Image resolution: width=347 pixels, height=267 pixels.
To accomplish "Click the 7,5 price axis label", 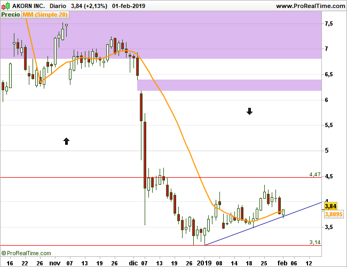I will point(329,23).
